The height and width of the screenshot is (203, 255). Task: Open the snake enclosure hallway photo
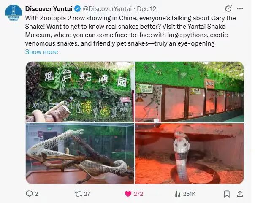click(189, 92)
